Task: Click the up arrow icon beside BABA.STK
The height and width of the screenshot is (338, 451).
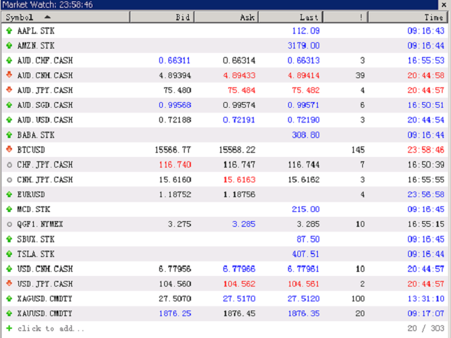Action: pyautogui.click(x=9, y=134)
